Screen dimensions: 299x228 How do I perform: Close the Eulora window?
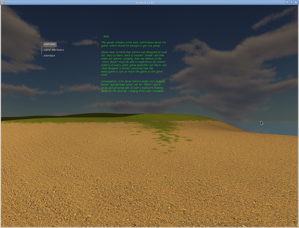[x=296, y=2]
